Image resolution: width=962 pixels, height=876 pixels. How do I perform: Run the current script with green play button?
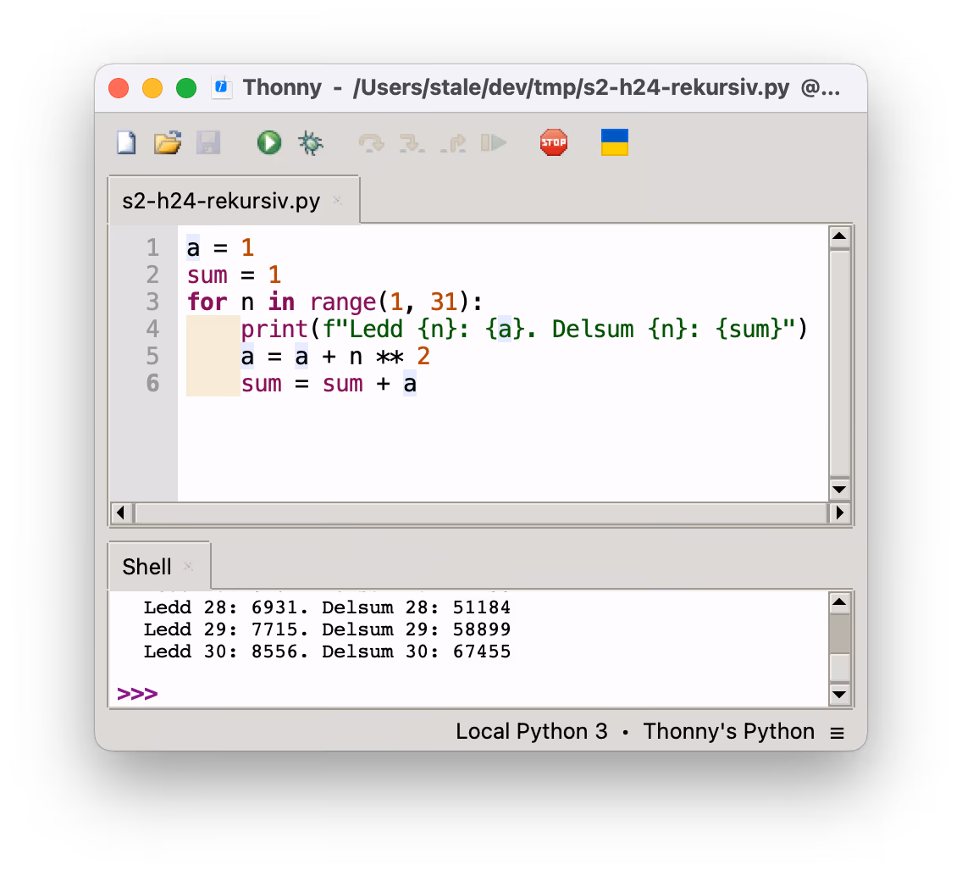click(268, 143)
